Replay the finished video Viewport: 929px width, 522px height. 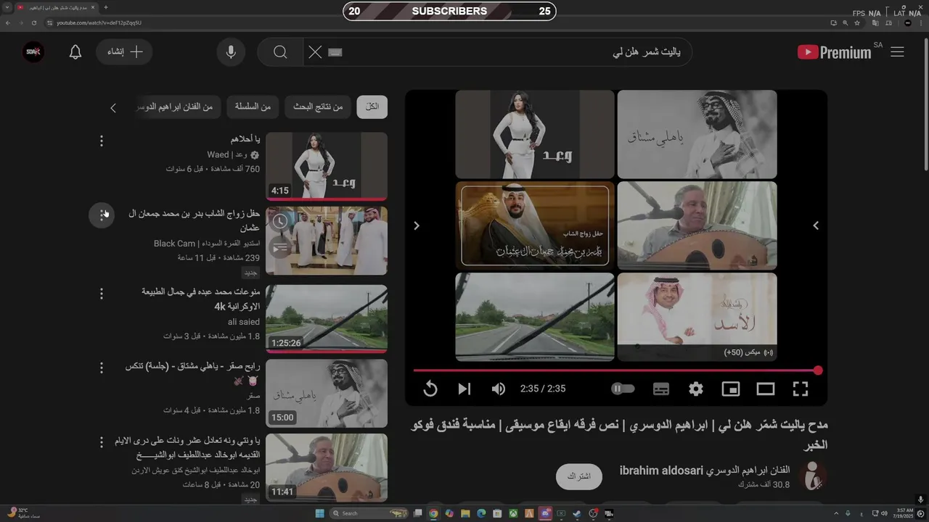point(430,389)
